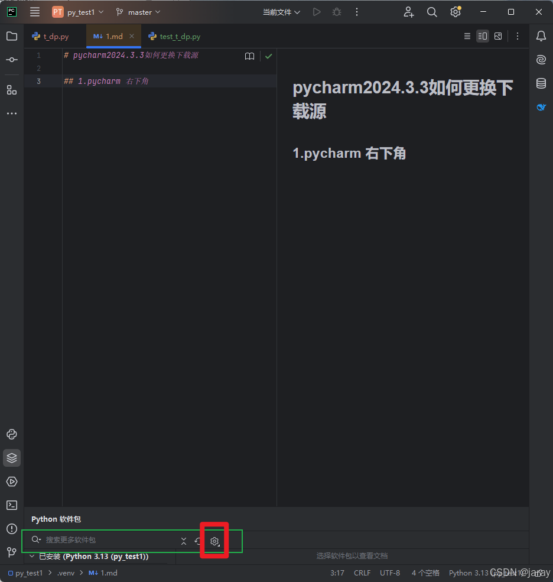Image resolution: width=553 pixels, height=582 pixels.
Task: Click the green inspection checkmark
Action: coord(269,56)
